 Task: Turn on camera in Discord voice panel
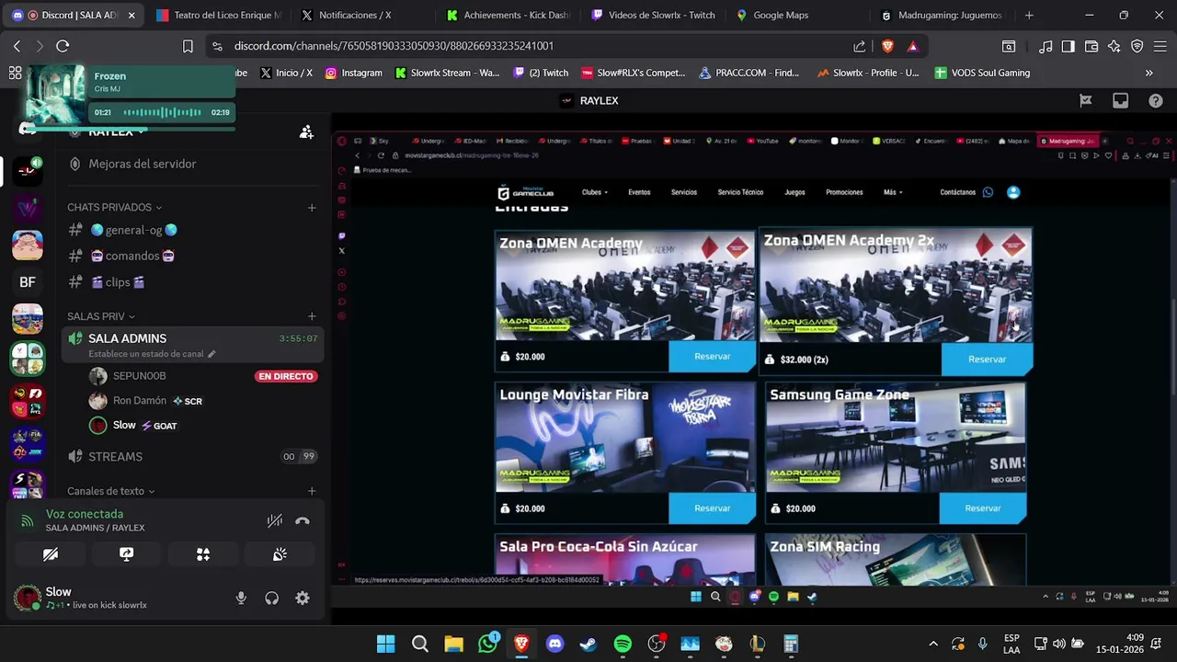tap(51, 554)
